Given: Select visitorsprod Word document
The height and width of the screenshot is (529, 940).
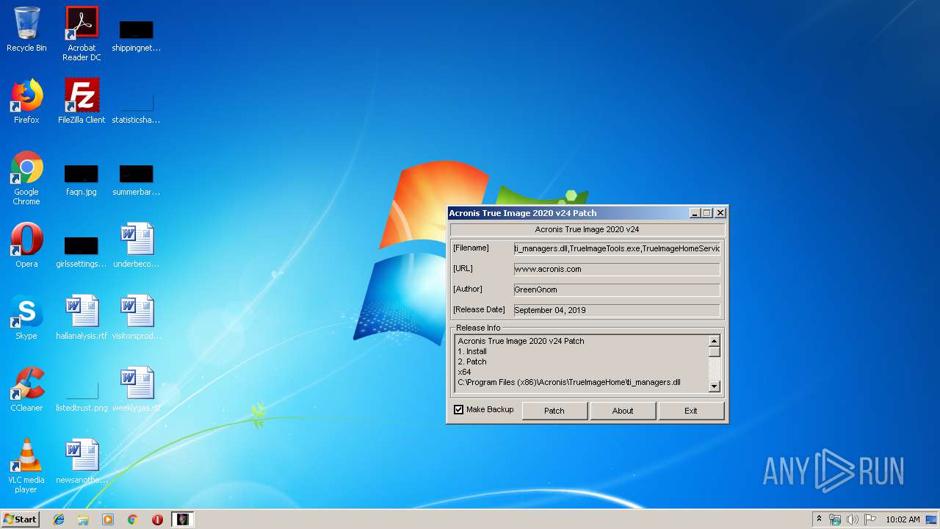Looking at the screenshot, I should tap(137, 317).
